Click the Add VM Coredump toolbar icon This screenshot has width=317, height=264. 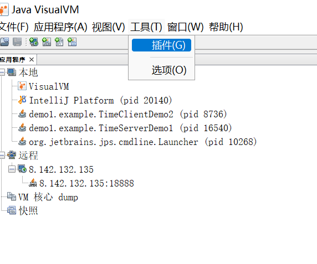coord(59,42)
